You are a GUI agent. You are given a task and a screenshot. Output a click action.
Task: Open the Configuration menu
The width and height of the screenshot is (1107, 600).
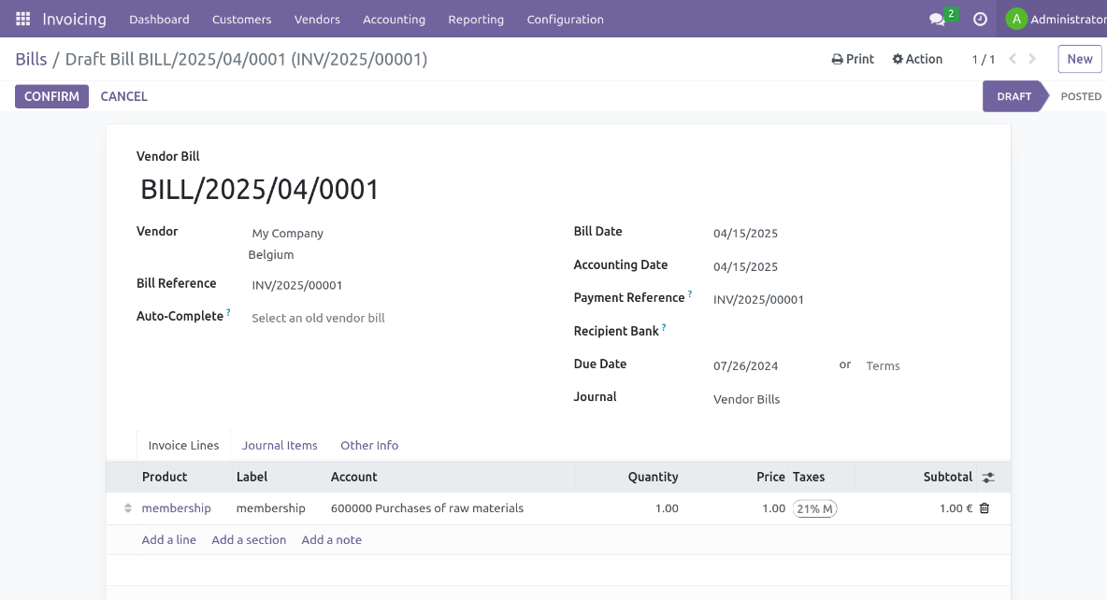[565, 20]
